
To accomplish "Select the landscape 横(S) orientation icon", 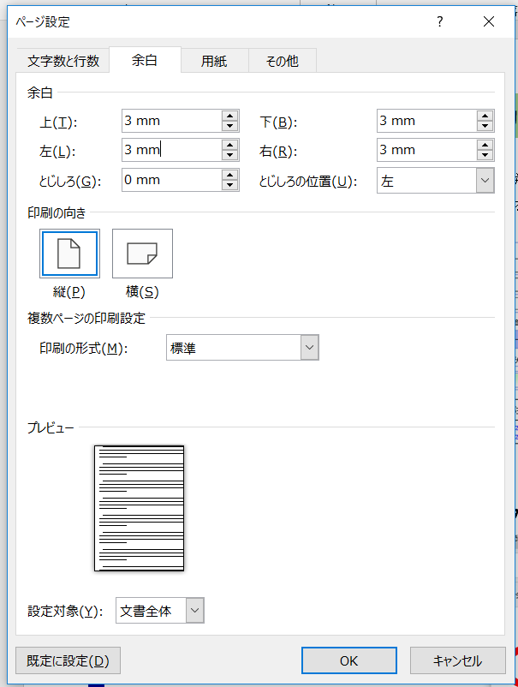I will 142,254.
